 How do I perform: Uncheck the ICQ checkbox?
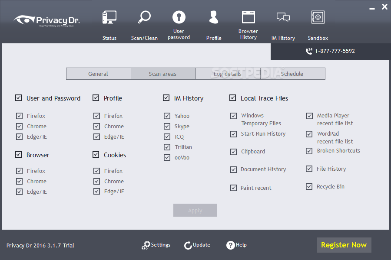(167, 137)
